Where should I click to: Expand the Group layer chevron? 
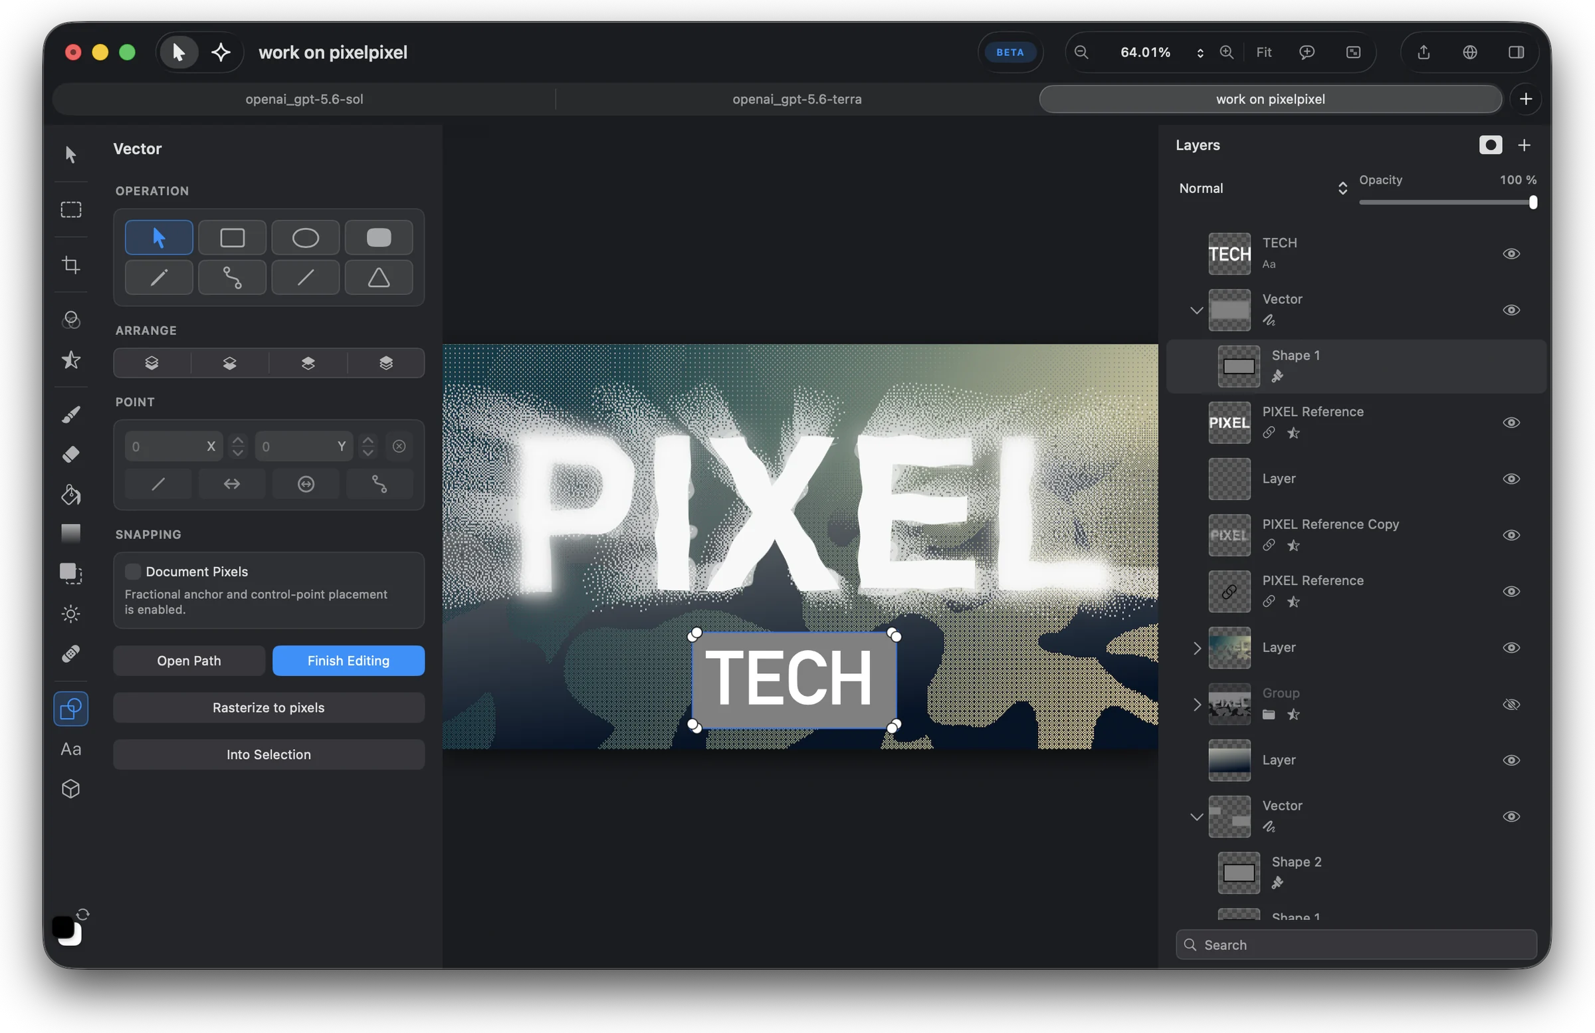point(1196,705)
